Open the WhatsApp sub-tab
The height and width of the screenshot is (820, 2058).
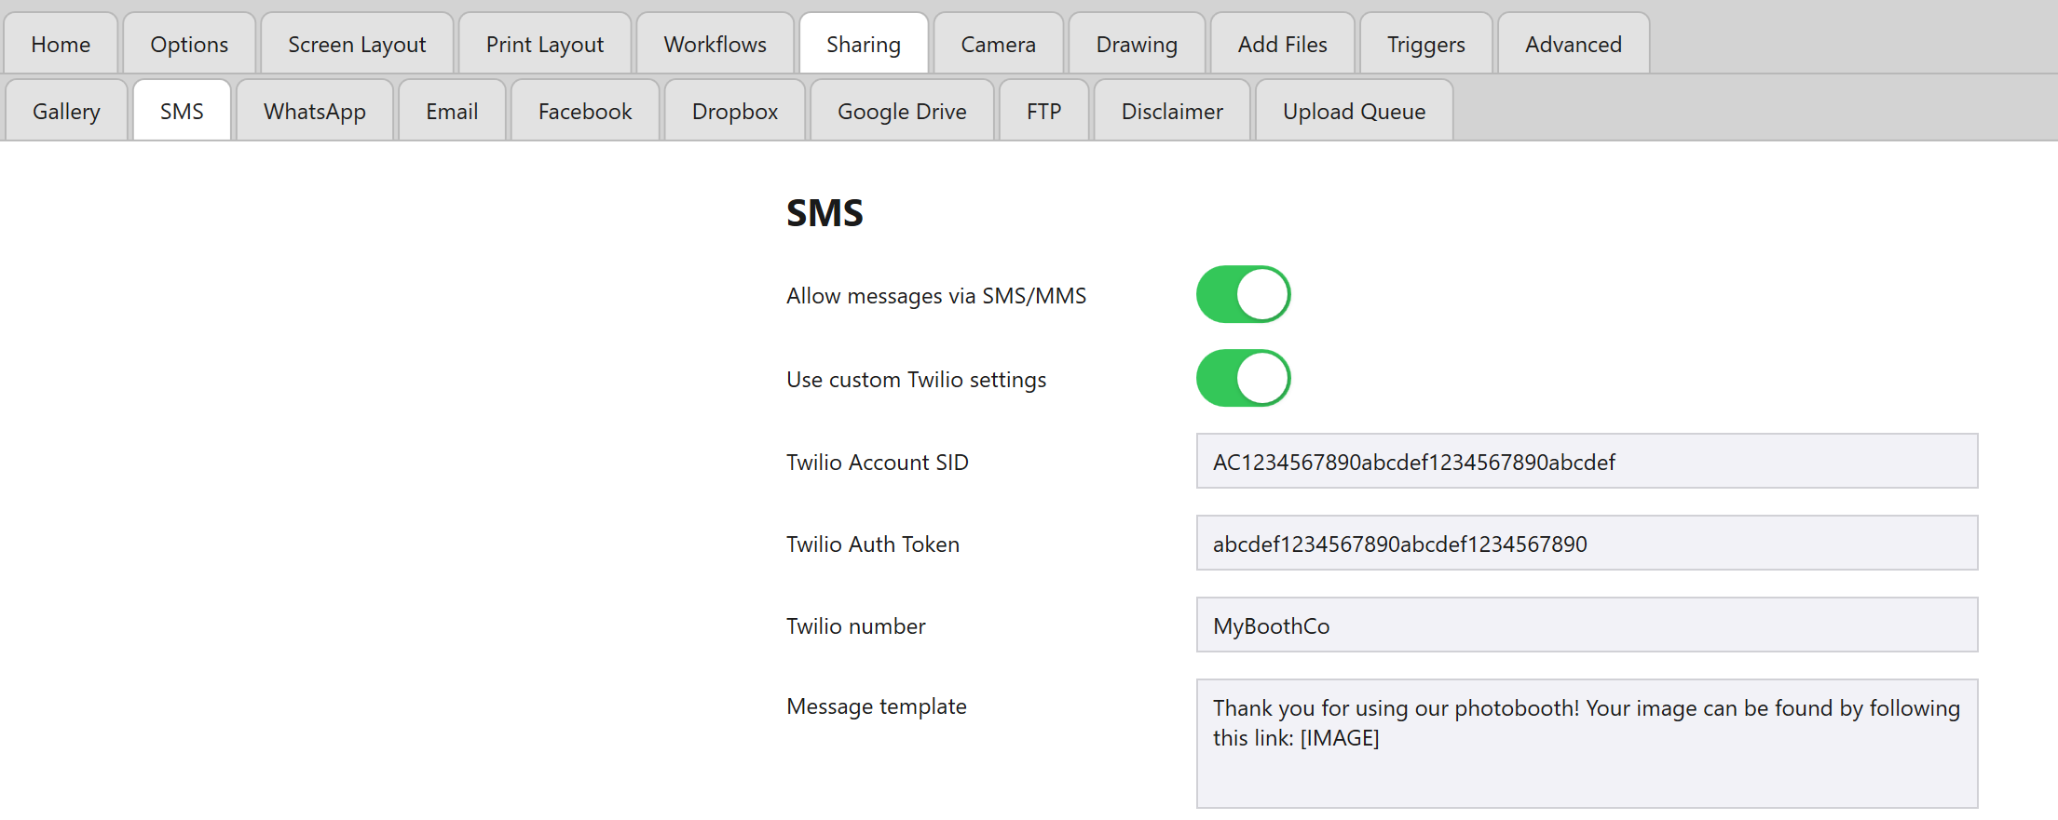[x=315, y=111]
